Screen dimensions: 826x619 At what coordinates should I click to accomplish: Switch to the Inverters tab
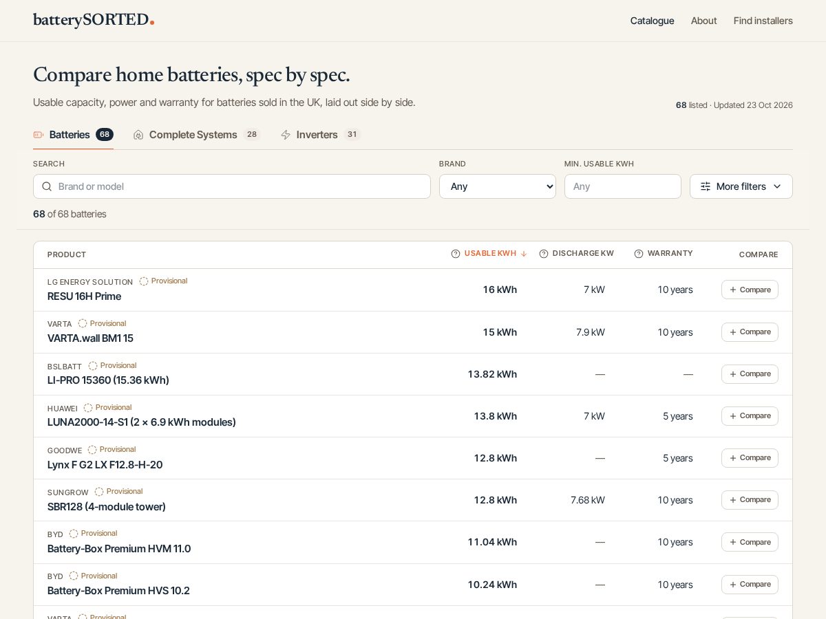coord(320,135)
